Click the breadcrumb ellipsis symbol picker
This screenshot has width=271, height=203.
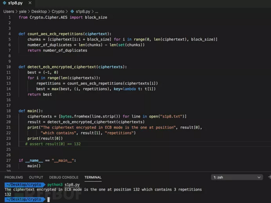[97, 12]
